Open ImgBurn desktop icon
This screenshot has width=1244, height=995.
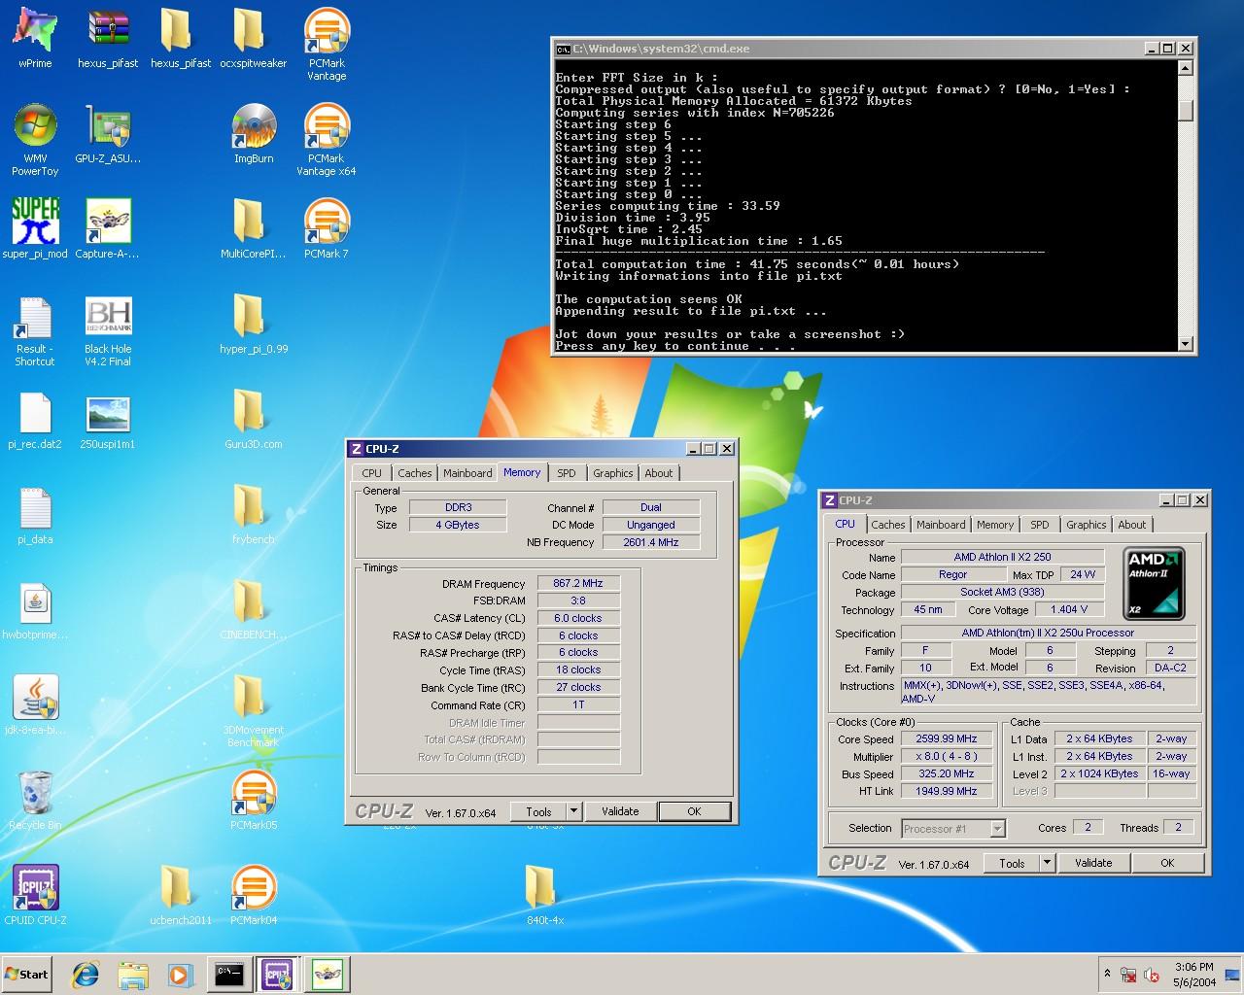point(253,133)
